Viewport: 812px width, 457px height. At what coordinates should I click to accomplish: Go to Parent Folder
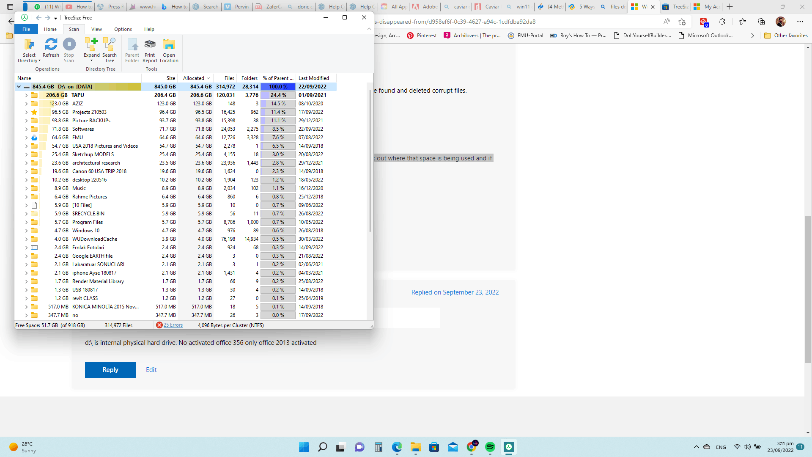pos(132,44)
